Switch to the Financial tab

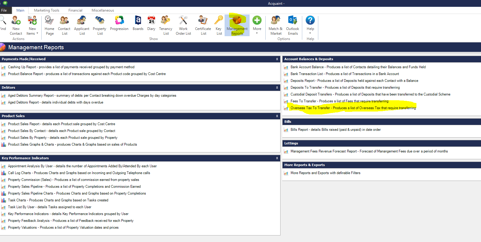75,10
